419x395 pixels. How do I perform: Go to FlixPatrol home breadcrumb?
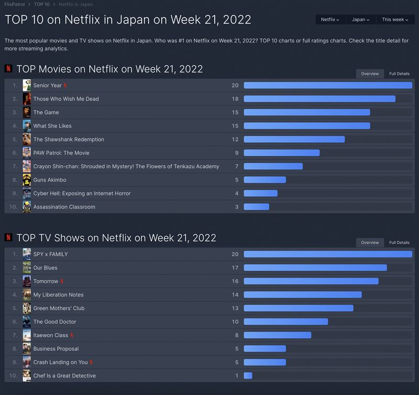point(15,4)
